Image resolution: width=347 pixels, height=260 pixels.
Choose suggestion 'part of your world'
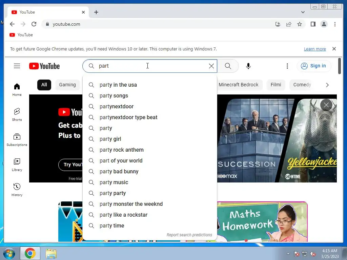pos(149,161)
